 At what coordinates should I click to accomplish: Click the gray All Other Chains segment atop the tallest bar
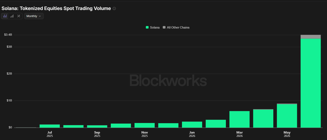(x=311, y=37)
